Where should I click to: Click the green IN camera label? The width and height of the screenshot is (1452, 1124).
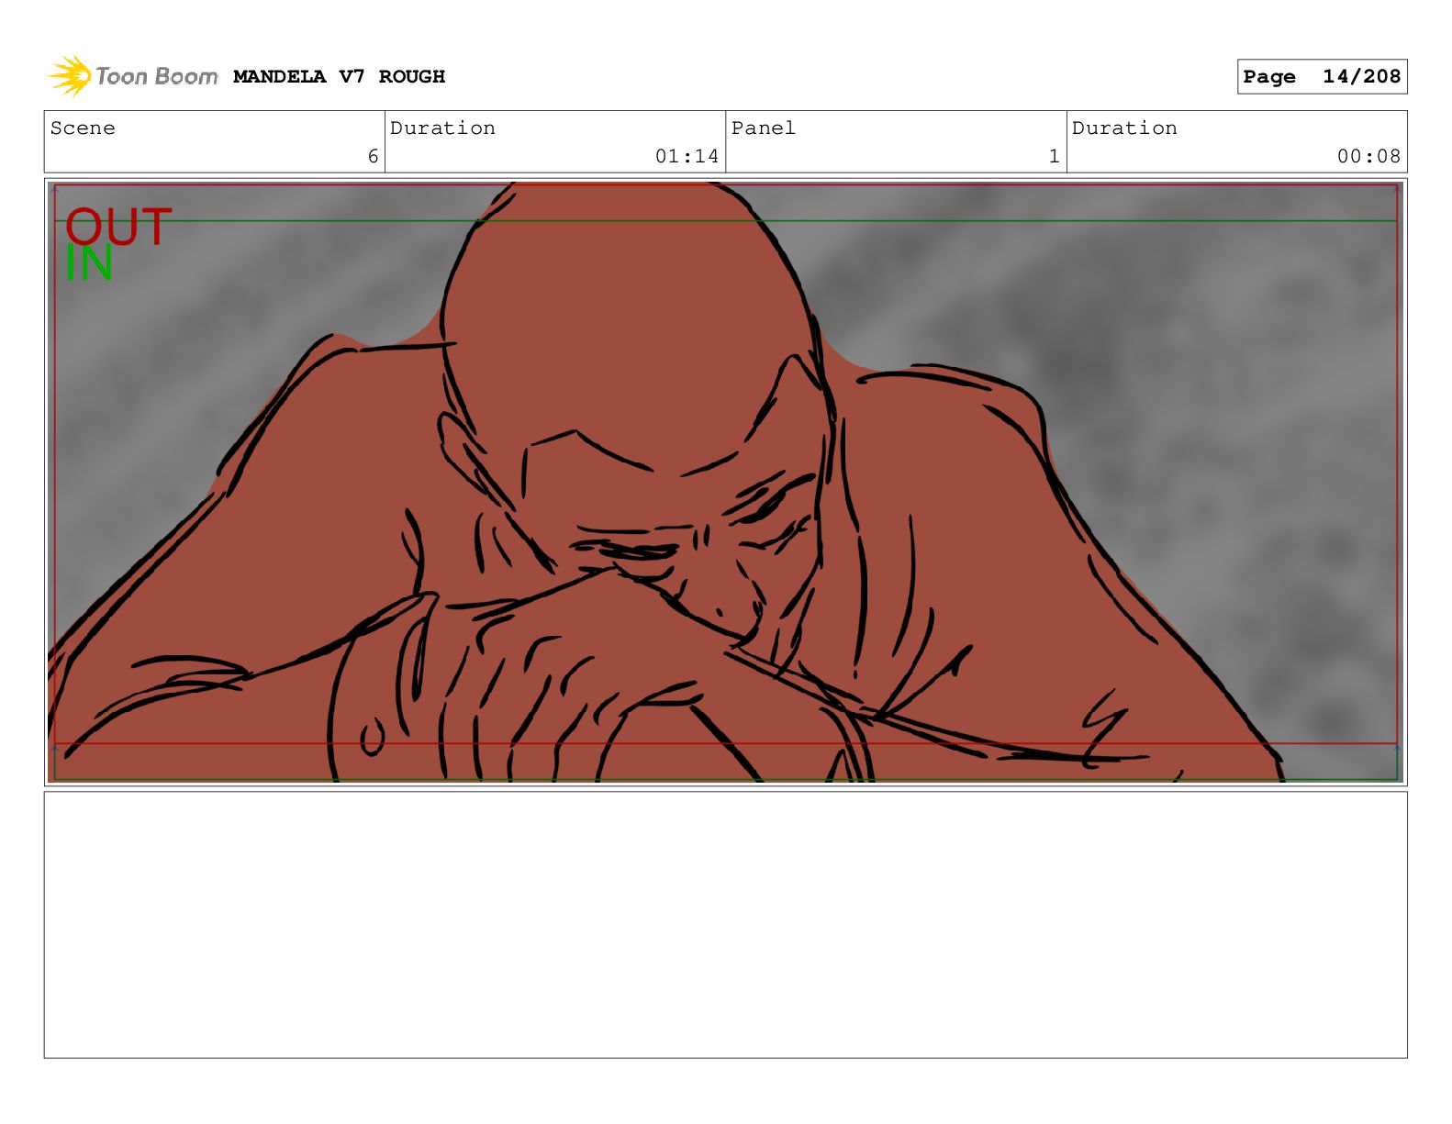point(89,263)
